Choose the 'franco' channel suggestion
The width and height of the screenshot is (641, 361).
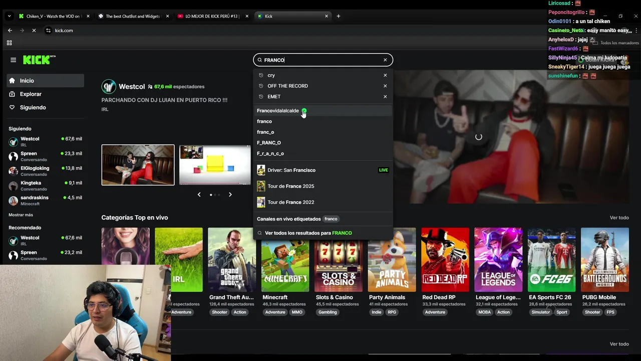click(323, 121)
